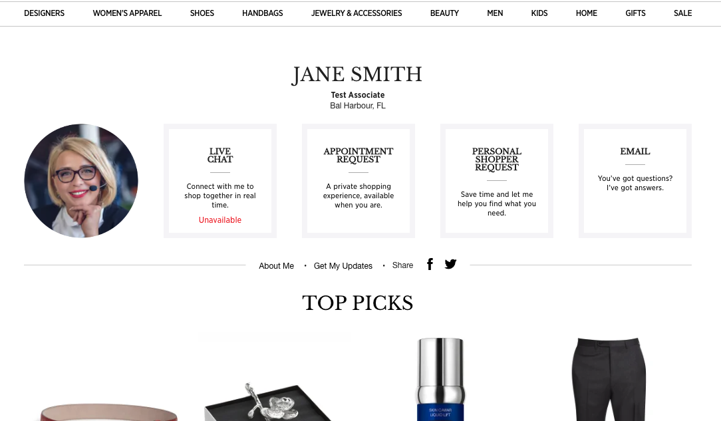Share profile via Facebook icon

[x=430, y=264]
